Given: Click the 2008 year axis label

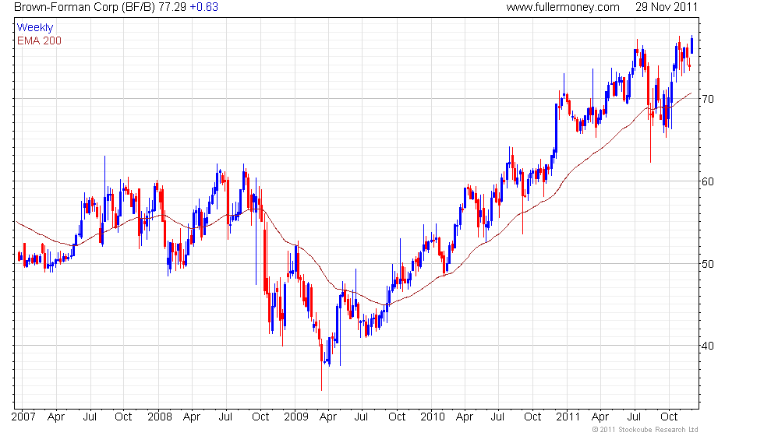Looking at the screenshot, I should (x=160, y=417).
